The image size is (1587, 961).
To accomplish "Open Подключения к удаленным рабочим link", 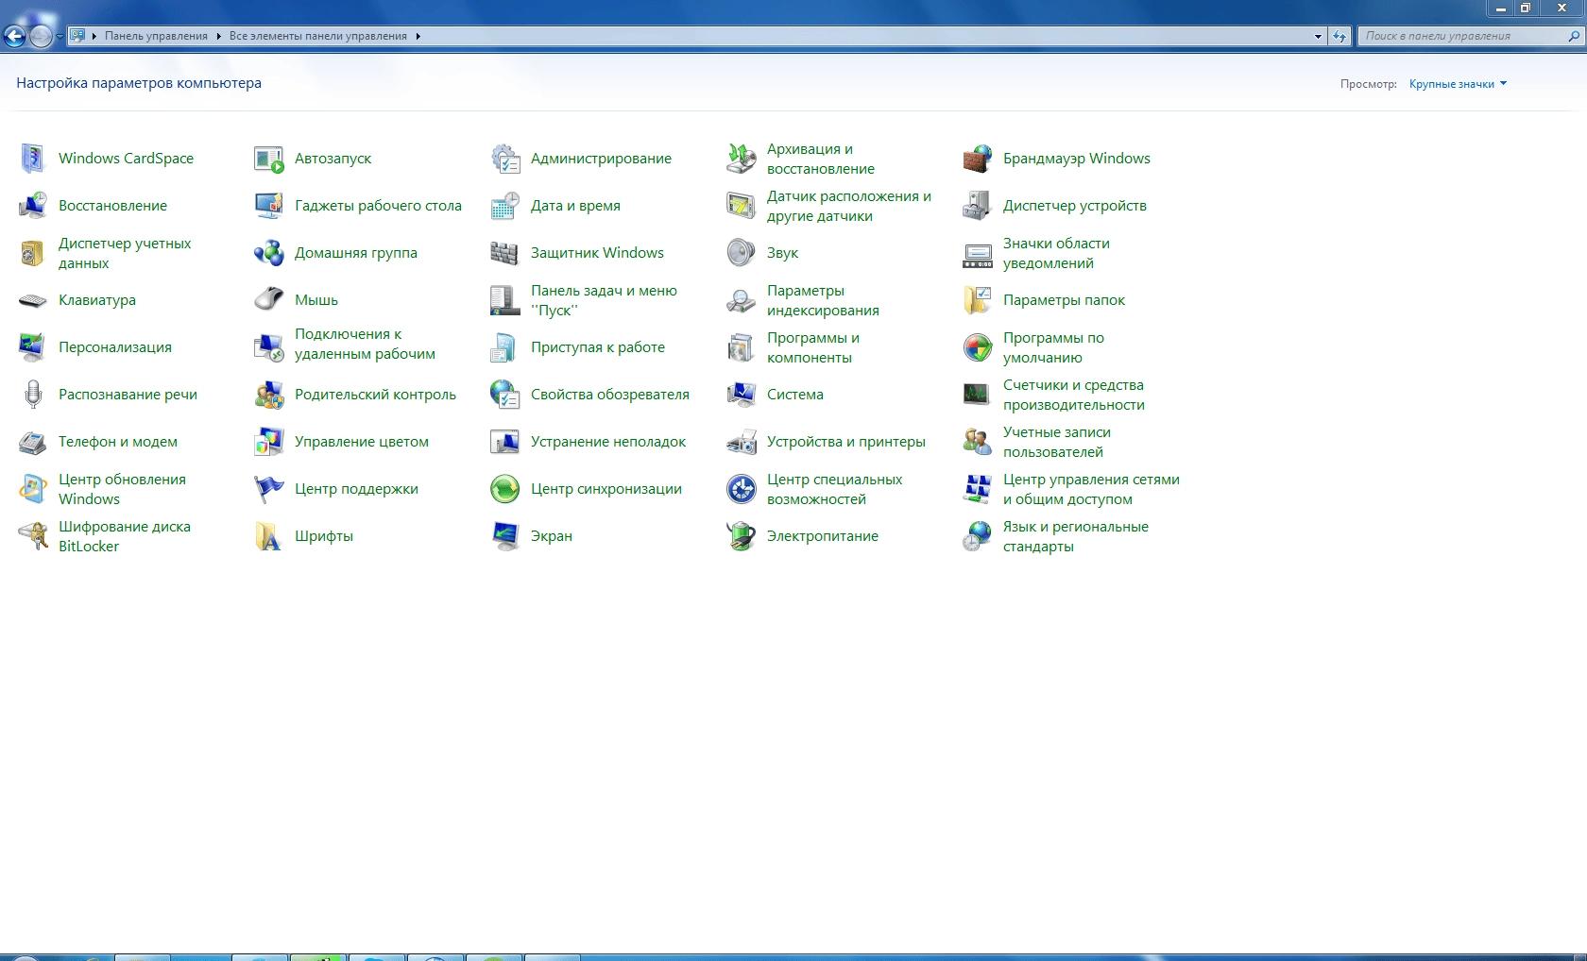I will (365, 344).
